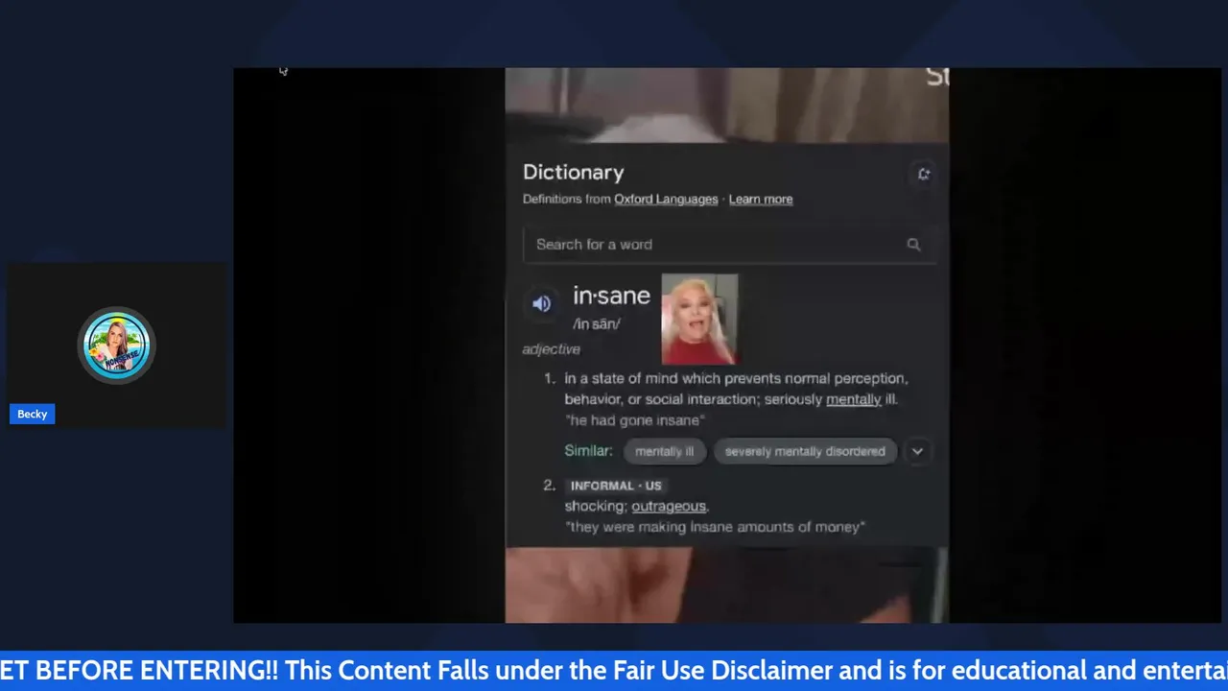Screen dimensions: 1228x691
Task: Focus the 'Search for a word' field
Action: [x=729, y=245]
